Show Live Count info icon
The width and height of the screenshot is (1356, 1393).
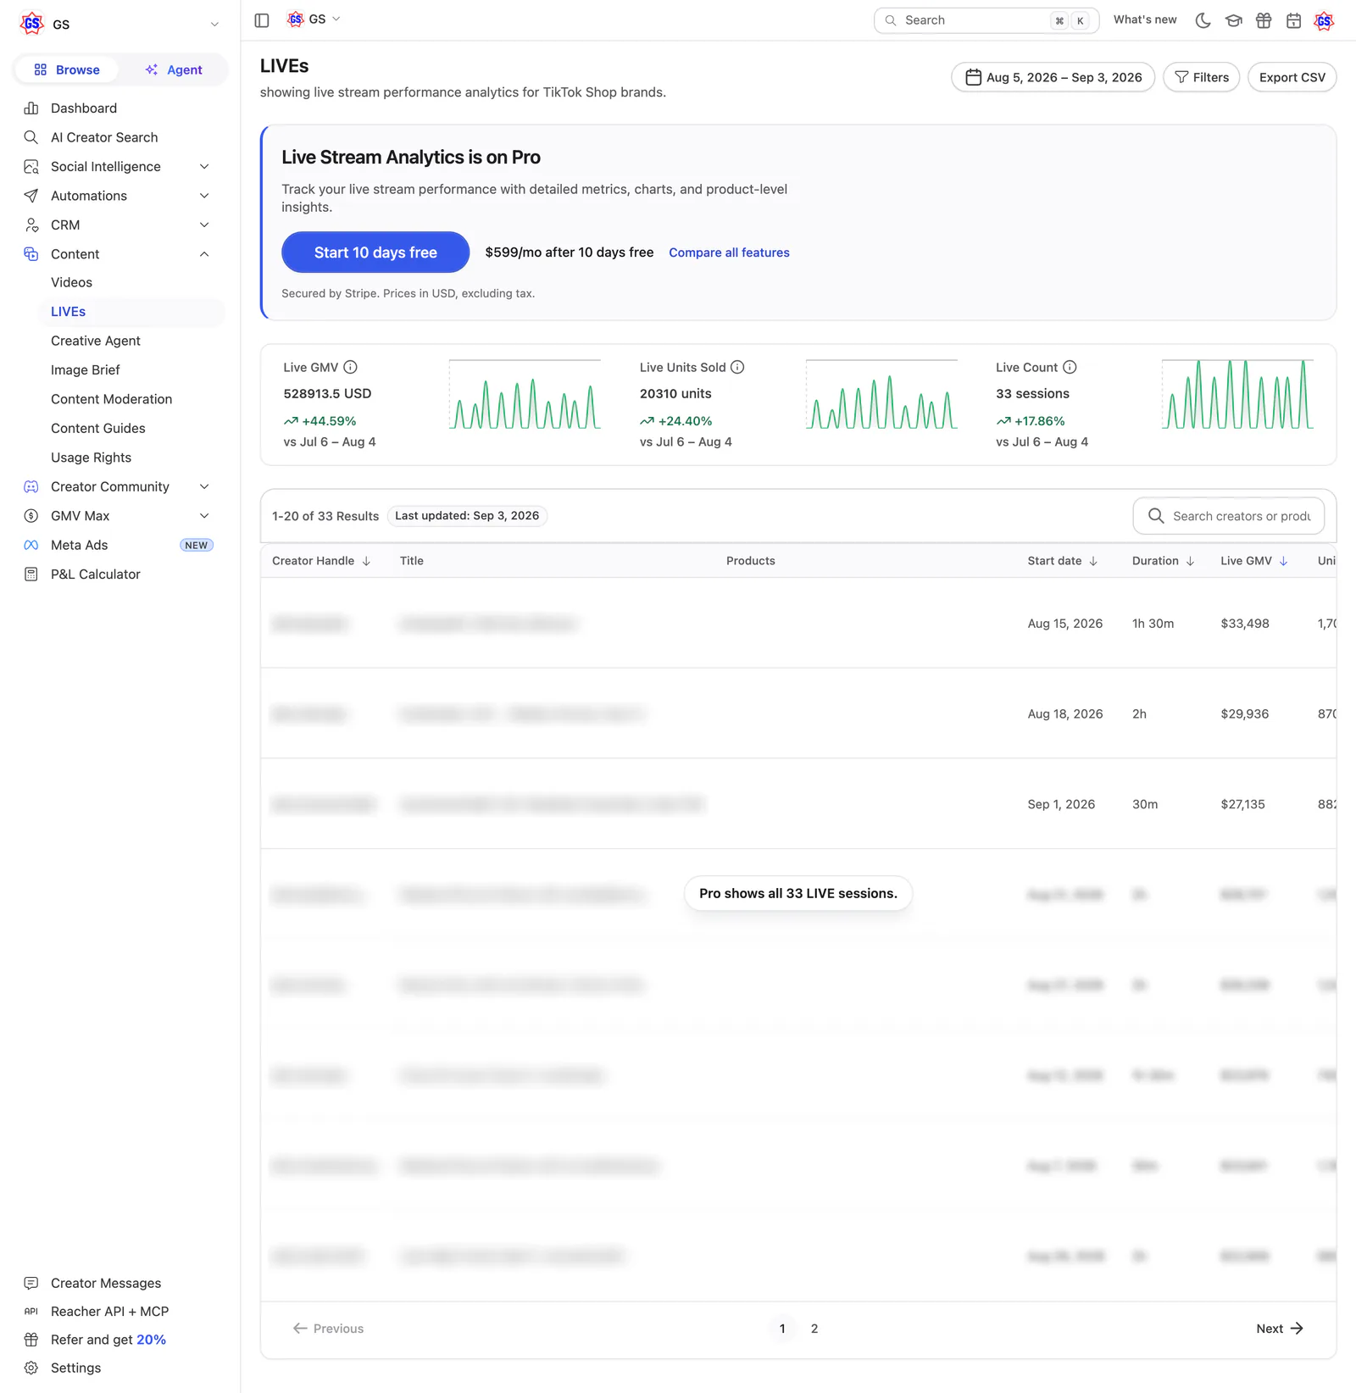(x=1070, y=367)
